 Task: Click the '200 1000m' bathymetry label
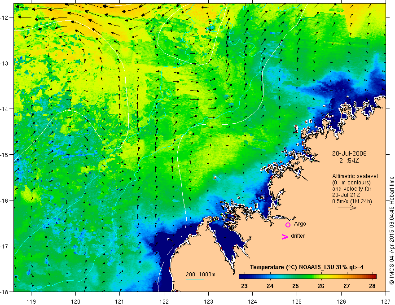(201, 274)
